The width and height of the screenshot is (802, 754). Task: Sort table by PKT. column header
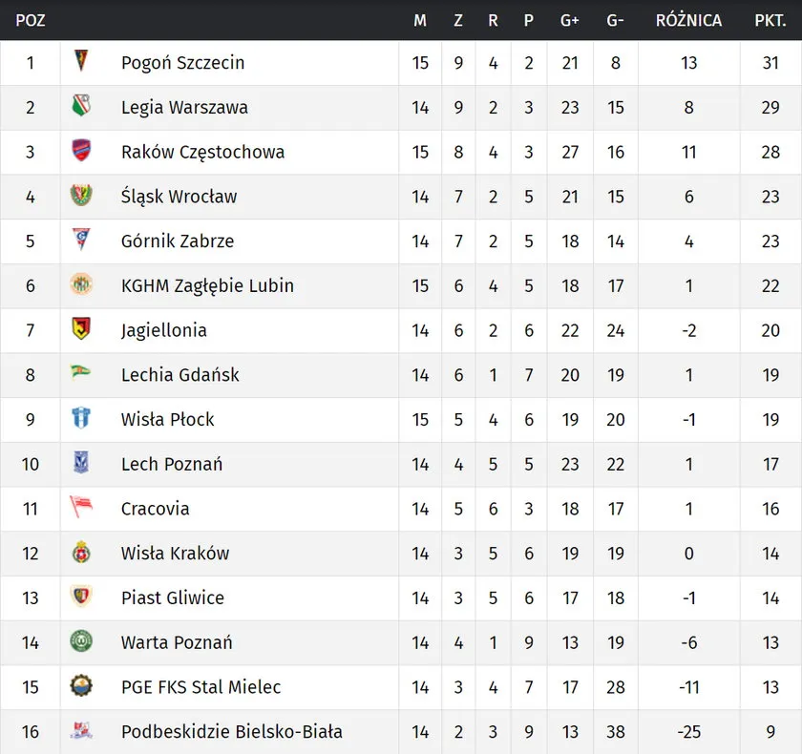770,20
